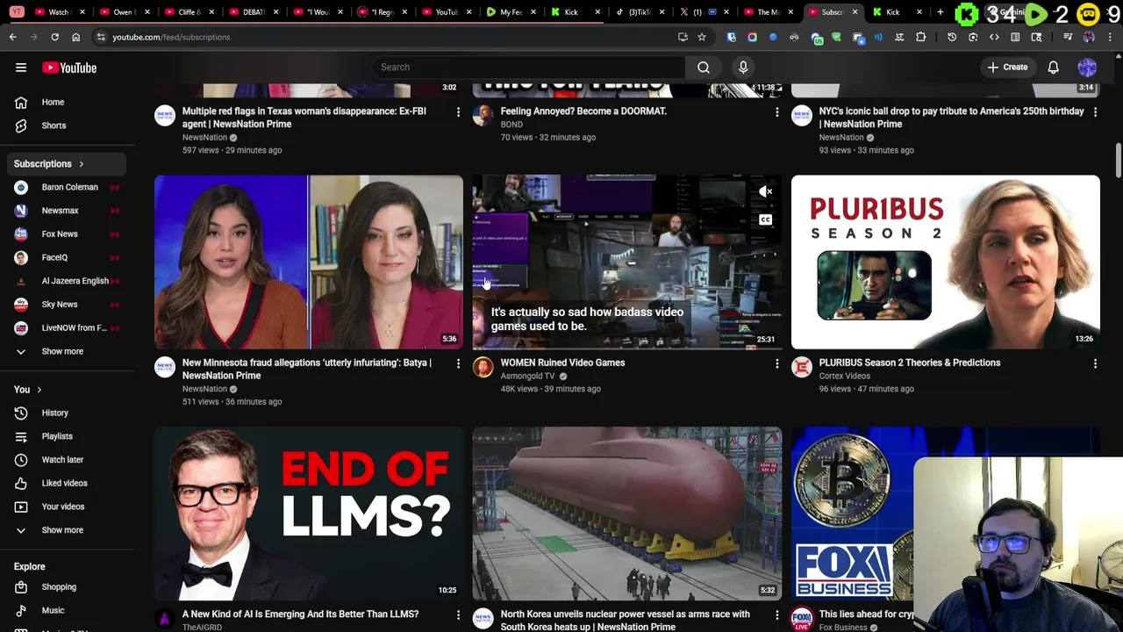Open FaceIQ channel subscription

(x=68, y=257)
